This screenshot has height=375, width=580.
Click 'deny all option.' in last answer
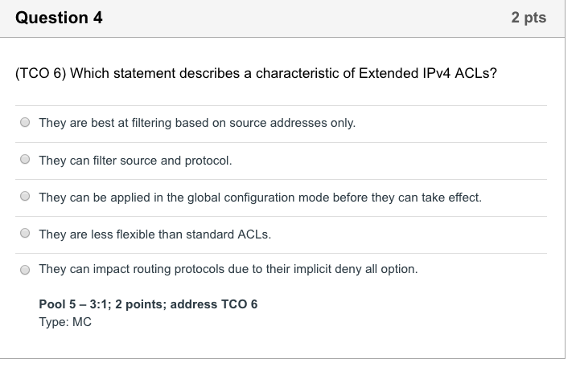[x=376, y=269]
